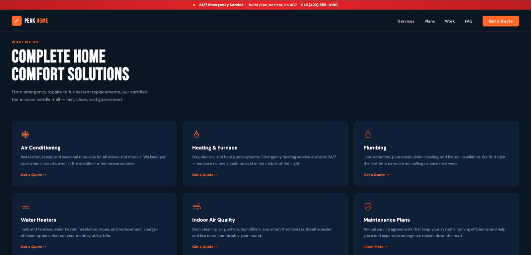Select the Plumbing card title
Image resolution: width=531 pixels, height=255 pixels.
[375, 148]
